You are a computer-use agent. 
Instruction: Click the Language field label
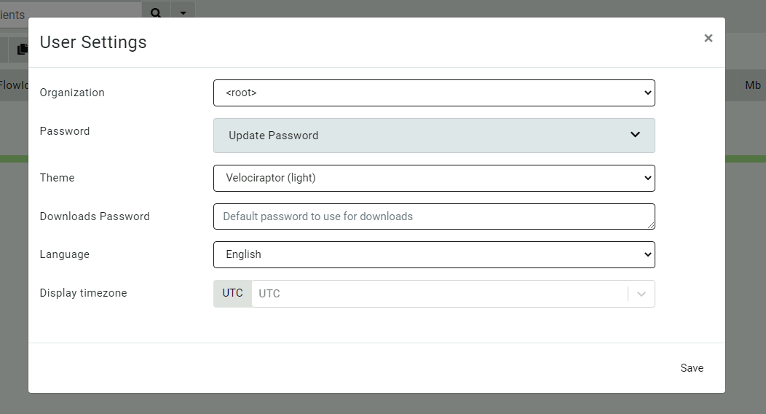pos(65,254)
